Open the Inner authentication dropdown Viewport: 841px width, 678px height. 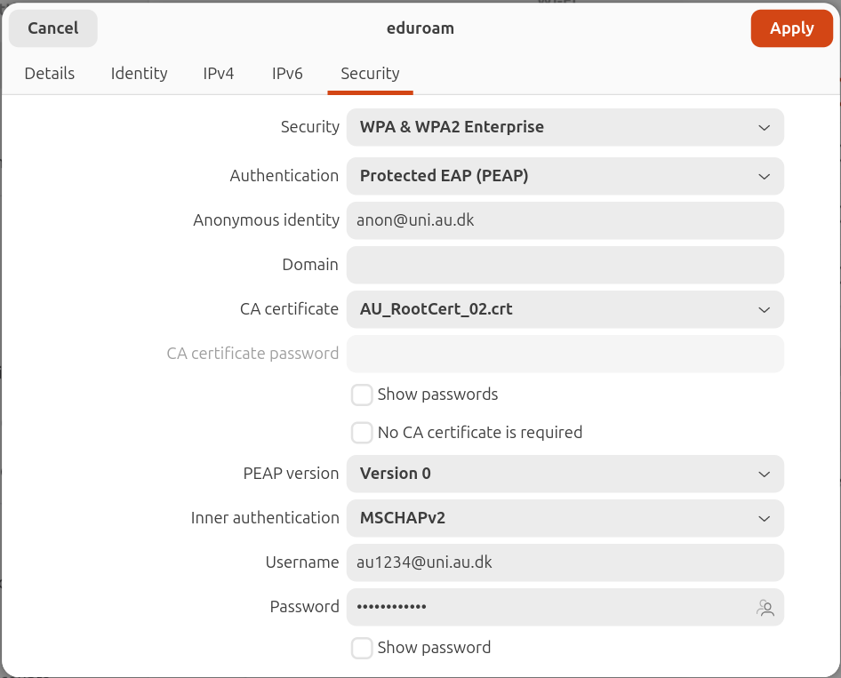[x=565, y=518]
